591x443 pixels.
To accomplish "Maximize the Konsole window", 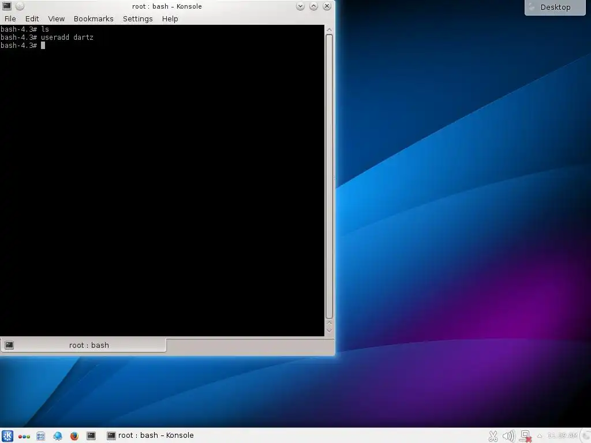I will pos(313,6).
